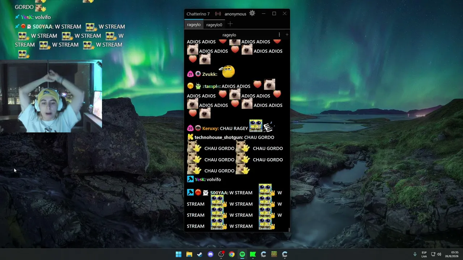Maximize the Chatterino window
The width and height of the screenshot is (463, 260).
pyautogui.click(x=274, y=14)
